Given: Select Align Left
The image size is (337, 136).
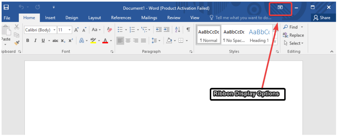Looking at the screenshot, I should click(120, 41).
